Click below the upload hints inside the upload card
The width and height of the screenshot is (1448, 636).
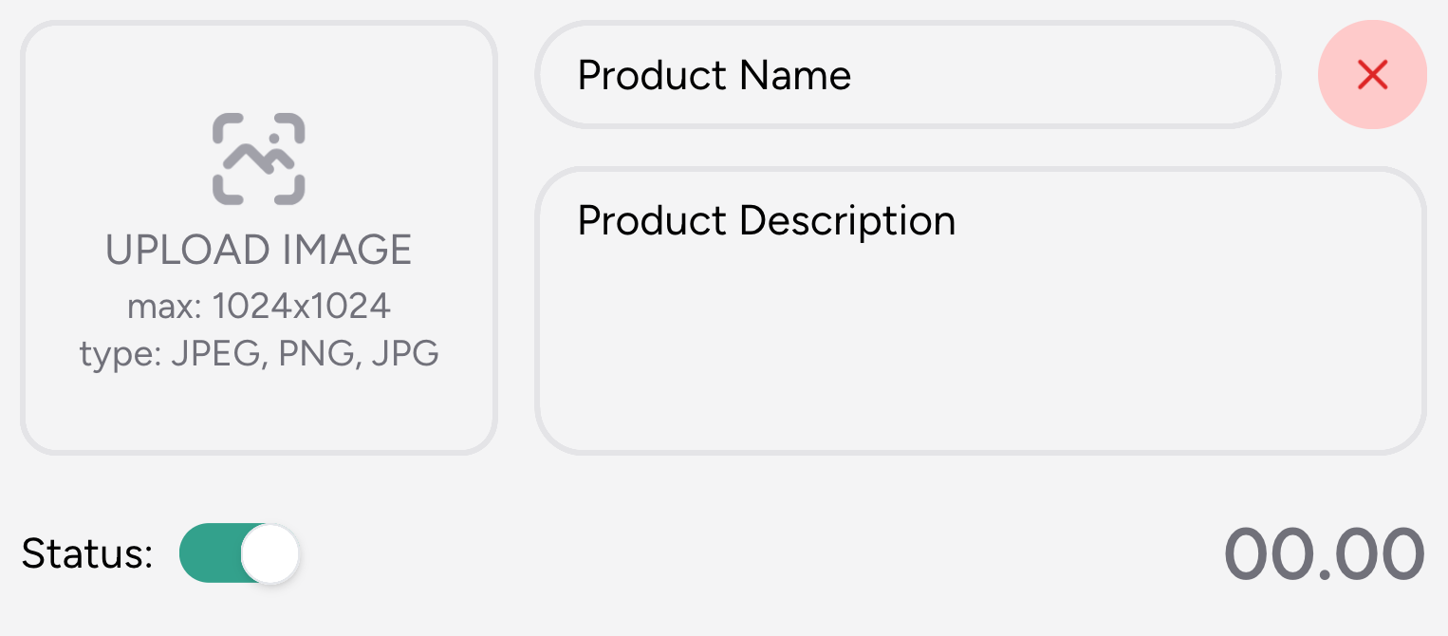tap(258, 410)
